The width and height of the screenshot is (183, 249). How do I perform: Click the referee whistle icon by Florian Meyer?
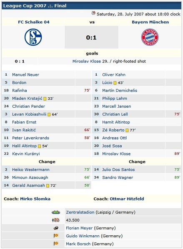click(56, 228)
